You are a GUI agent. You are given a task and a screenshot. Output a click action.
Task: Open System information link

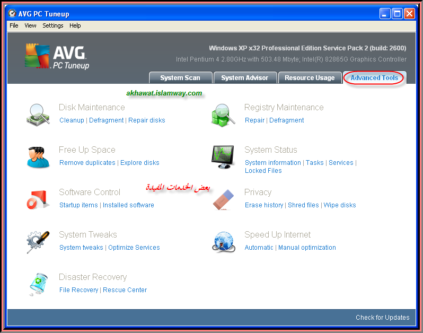[x=273, y=163]
